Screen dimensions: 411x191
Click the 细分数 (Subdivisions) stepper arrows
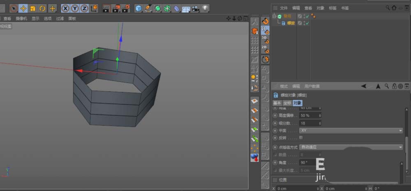[x=319, y=123]
